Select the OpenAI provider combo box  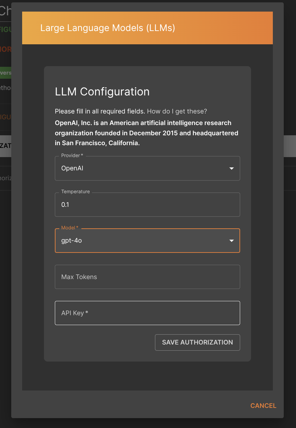143,168
